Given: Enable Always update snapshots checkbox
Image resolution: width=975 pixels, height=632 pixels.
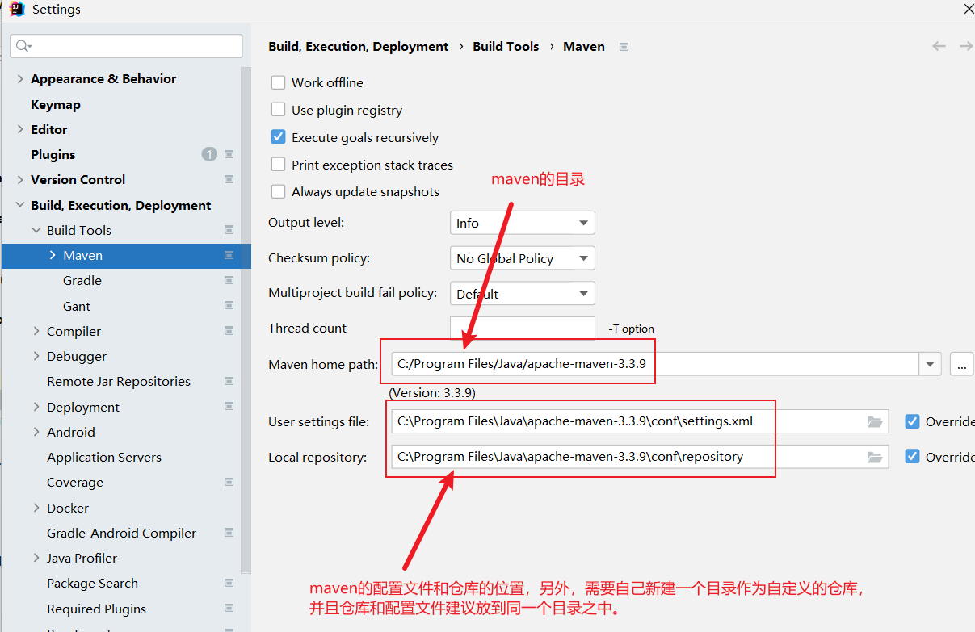Looking at the screenshot, I should (x=278, y=191).
